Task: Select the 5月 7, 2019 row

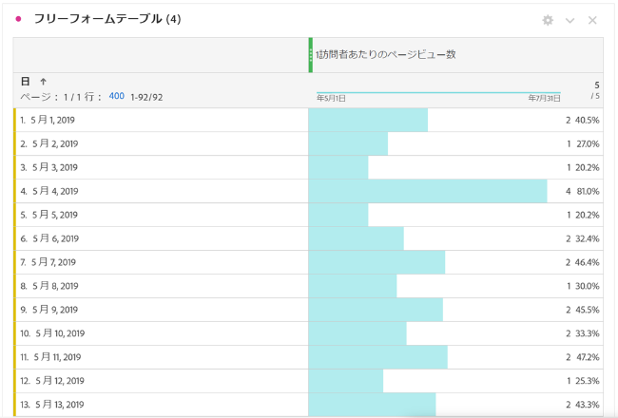Action: [x=55, y=262]
